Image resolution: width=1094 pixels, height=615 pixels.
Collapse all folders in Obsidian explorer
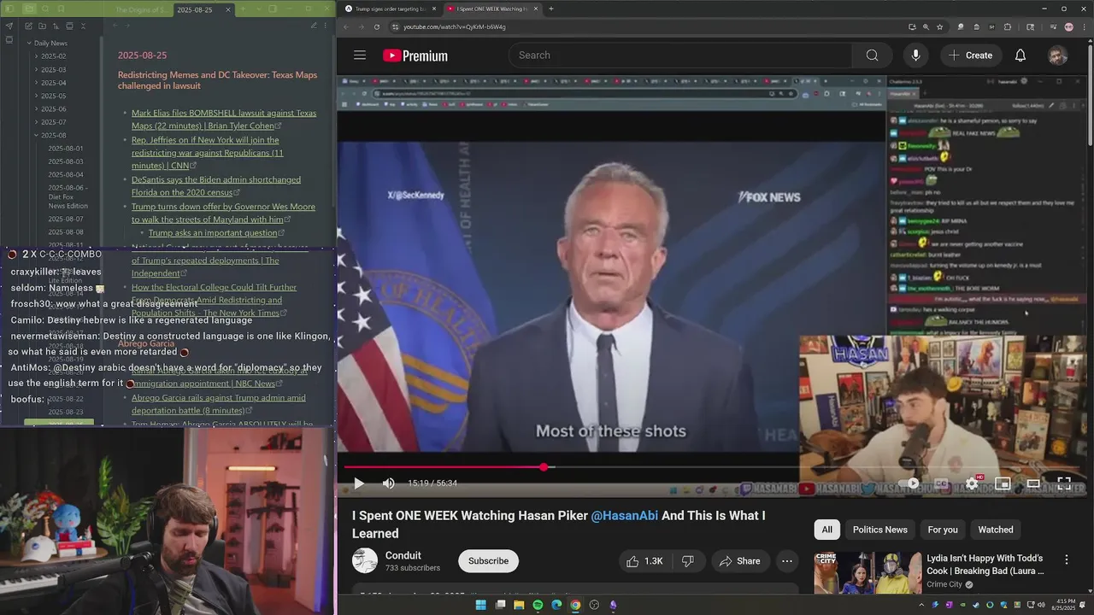coord(83,26)
